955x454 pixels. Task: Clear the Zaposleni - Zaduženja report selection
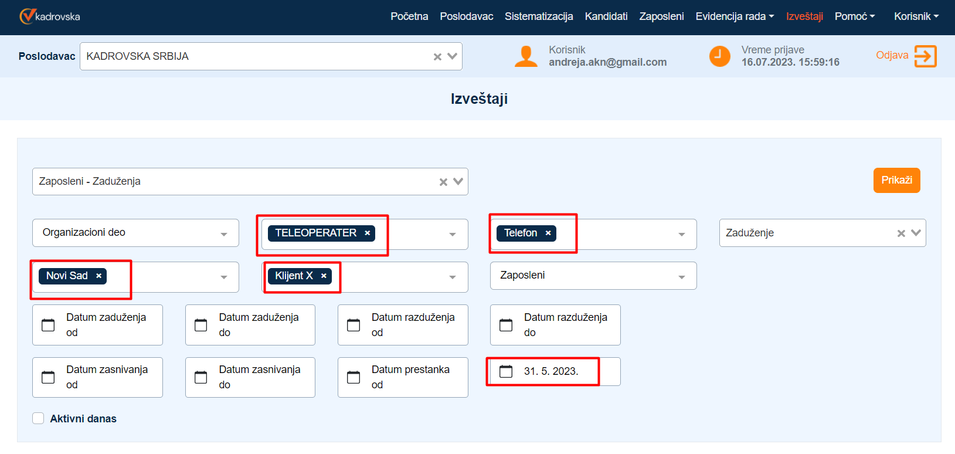(x=443, y=182)
